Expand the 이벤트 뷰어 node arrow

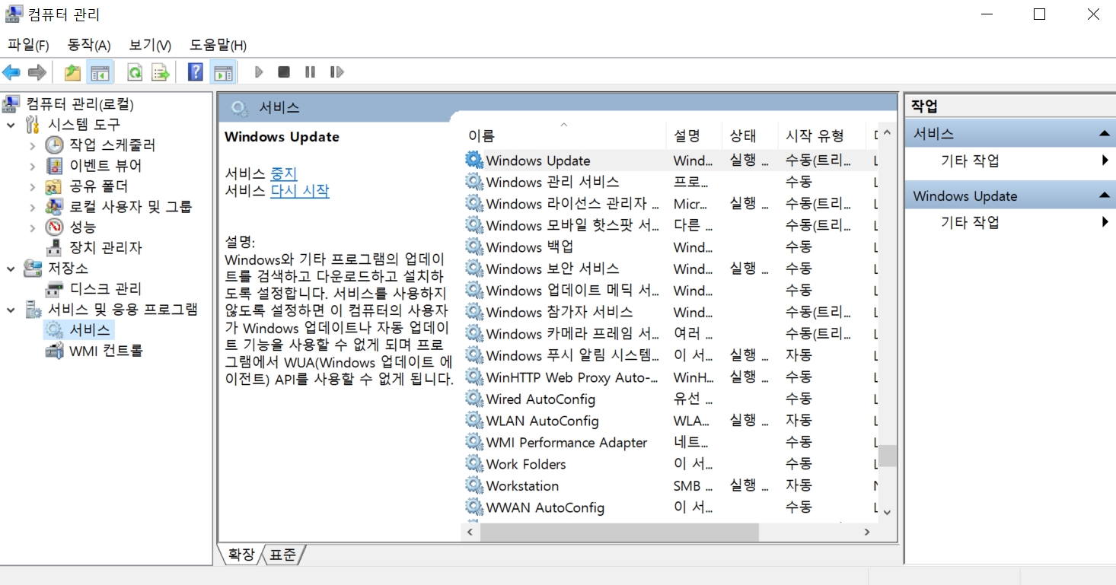(x=32, y=165)
